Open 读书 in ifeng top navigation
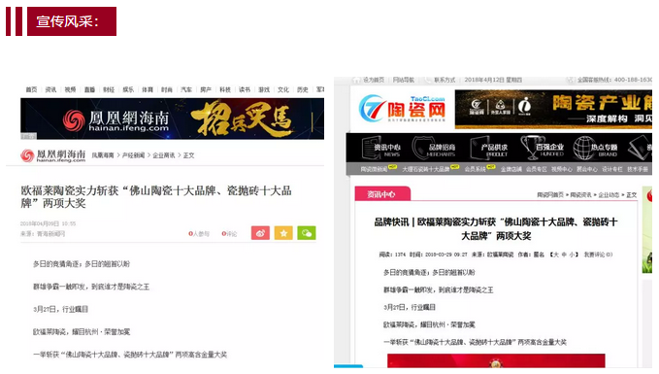This screenshot has width=659, height=374. tap(245, 89)
